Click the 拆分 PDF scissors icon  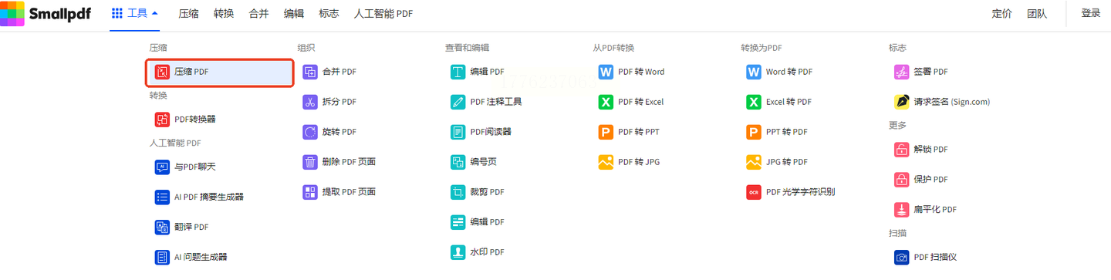[x=309, y=102]
